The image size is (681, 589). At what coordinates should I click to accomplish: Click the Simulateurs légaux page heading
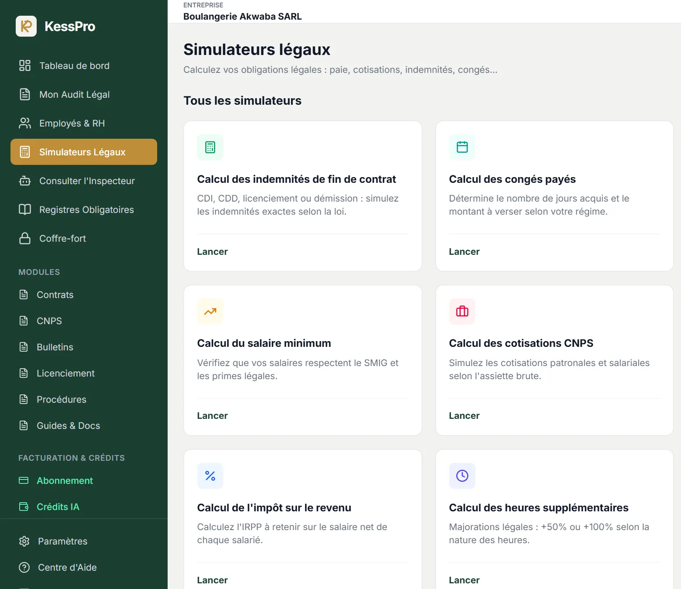(x=257, y=50)
